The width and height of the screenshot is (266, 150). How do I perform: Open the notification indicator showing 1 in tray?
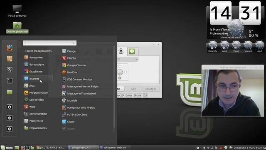(199, 148)
